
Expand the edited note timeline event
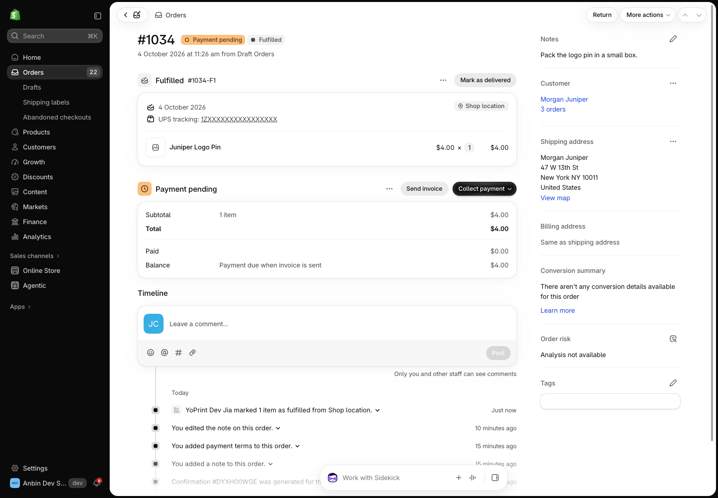[x=278, y=428]
